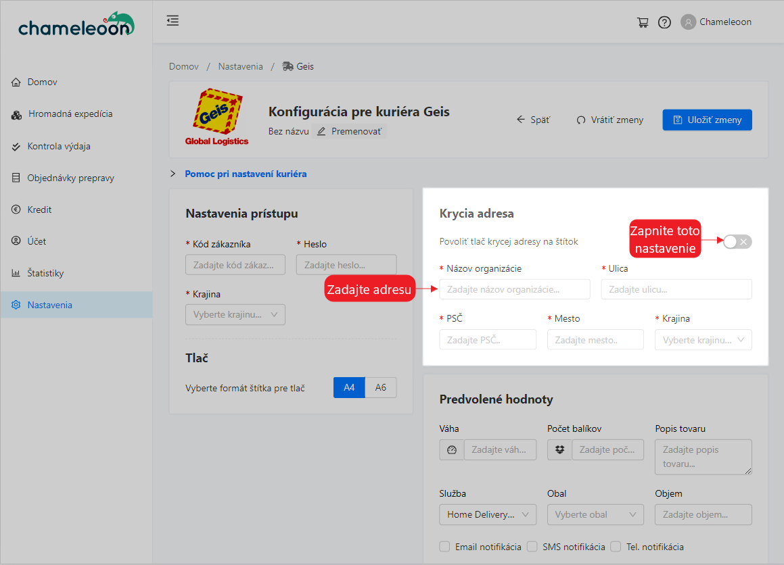Click the package icon beside Počet balíkov

click(x=559, y=450)
